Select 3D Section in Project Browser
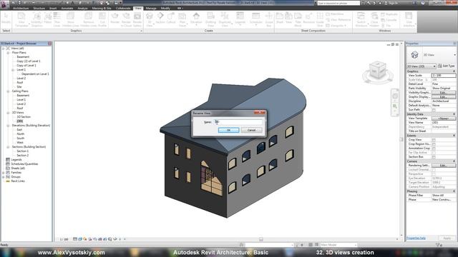Screen dimensions: 458x257 point(24,117)
